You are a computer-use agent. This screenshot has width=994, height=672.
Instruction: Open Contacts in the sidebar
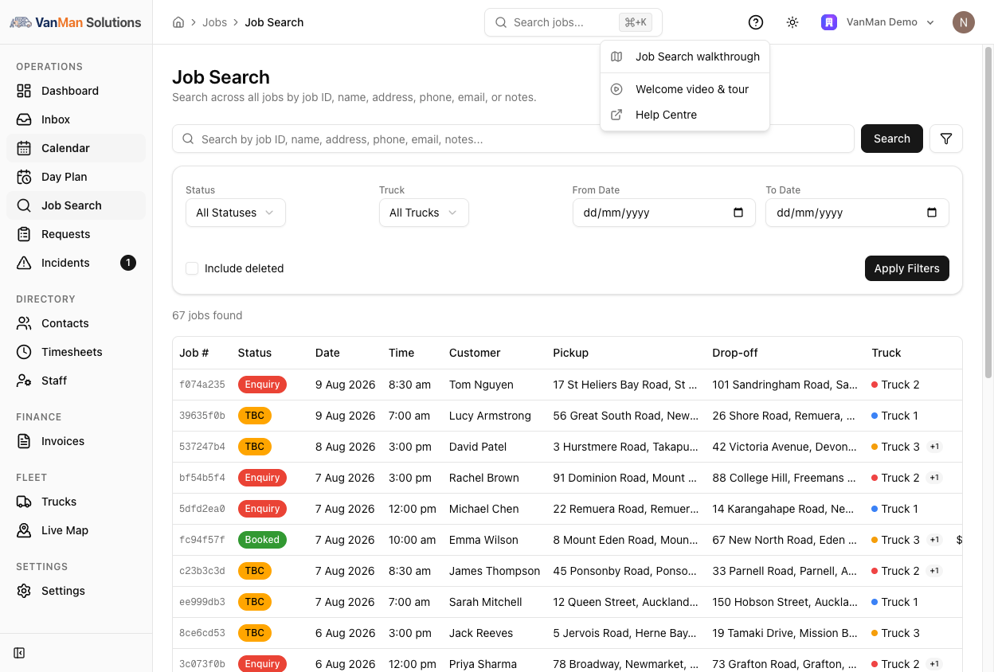[x=76, y=323]
